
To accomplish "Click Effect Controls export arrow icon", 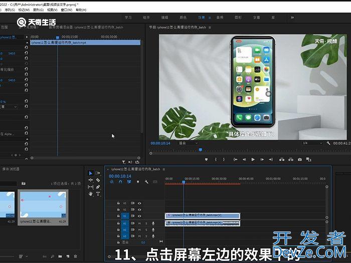I will tap(137, 162).
